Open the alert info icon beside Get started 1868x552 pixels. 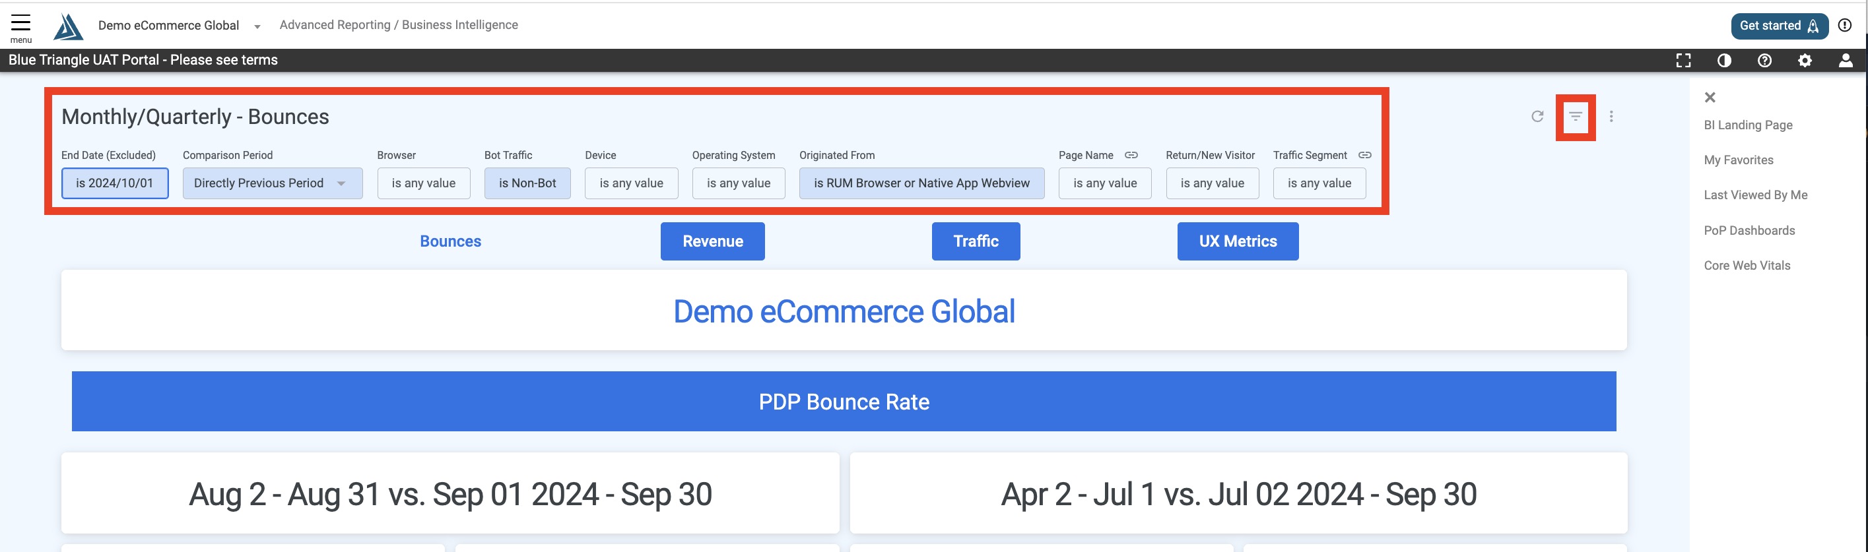pyautogui.click(x=1845, y=25)
